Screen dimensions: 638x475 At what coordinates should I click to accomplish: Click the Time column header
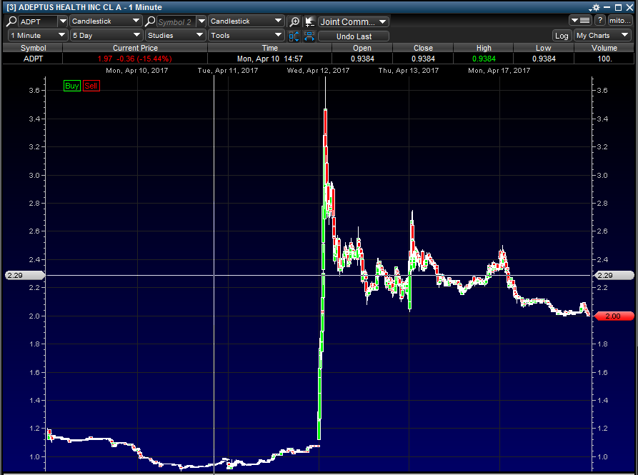coord(270,48)
